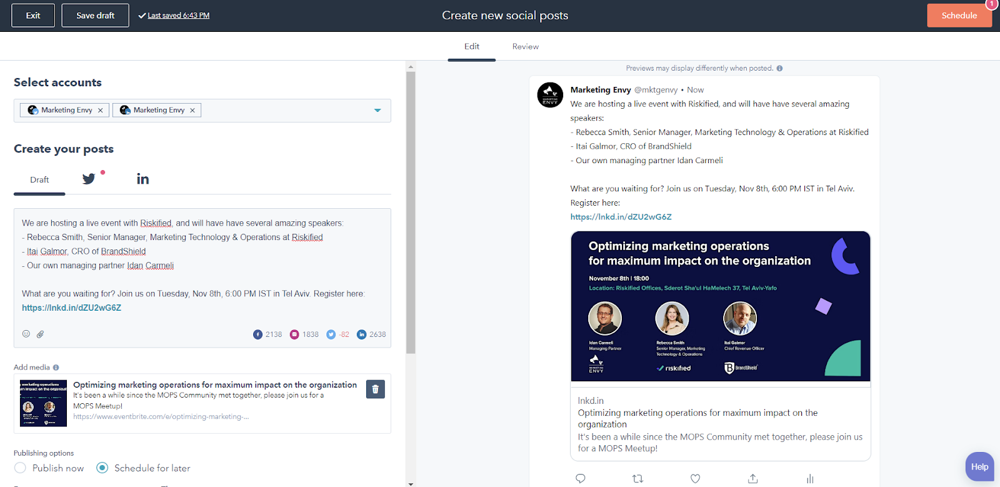Click the like heart icon in preview
The width and height of the screenshot is (1000, 487).
[695, 478]
